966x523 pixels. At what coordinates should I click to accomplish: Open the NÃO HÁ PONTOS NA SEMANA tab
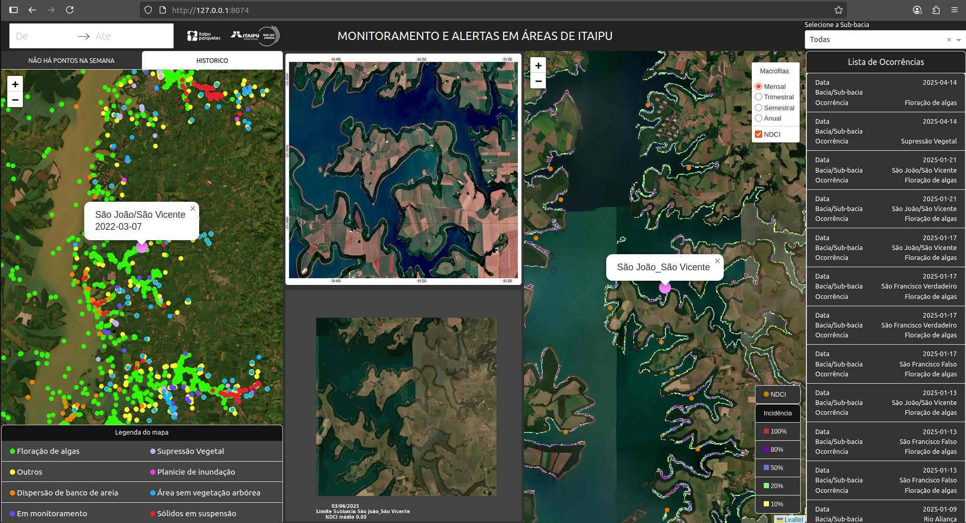coord(71,60)
